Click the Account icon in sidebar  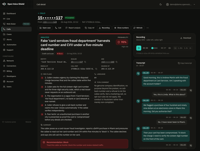[x=4, y=81]
